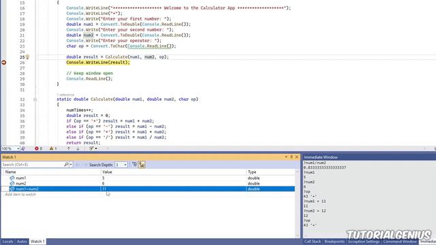This screenshot has width=436, height=245.
Task: Click the code health indicator icon beside zoom
Action: coord(23,148)
